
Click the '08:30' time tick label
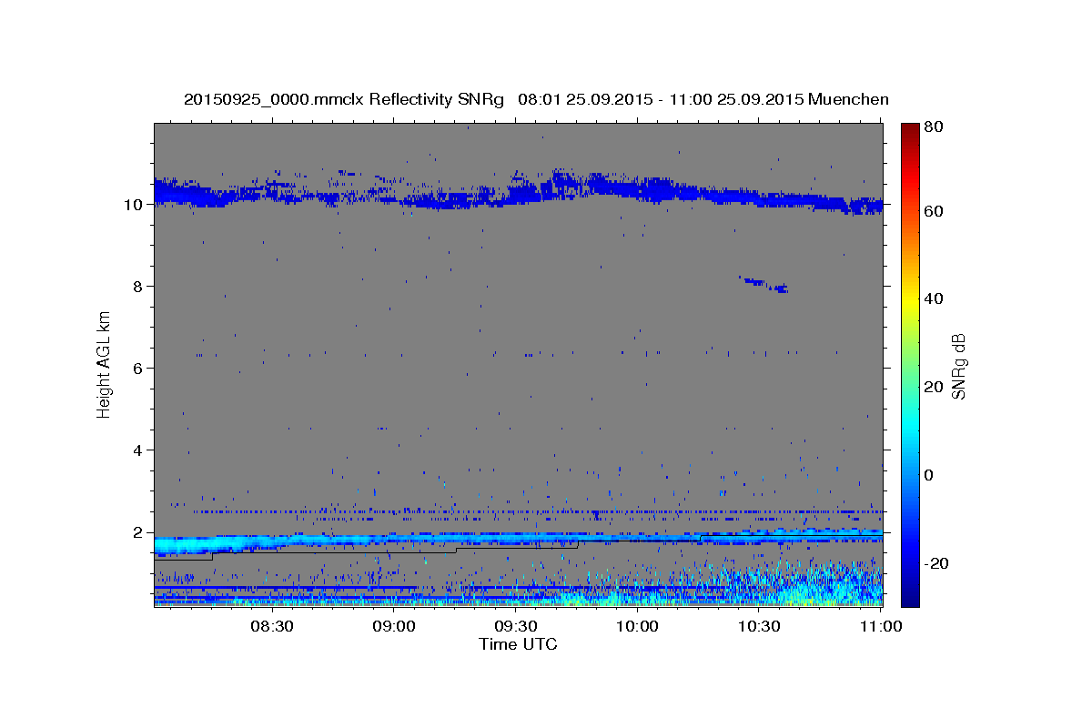point(272,627)
